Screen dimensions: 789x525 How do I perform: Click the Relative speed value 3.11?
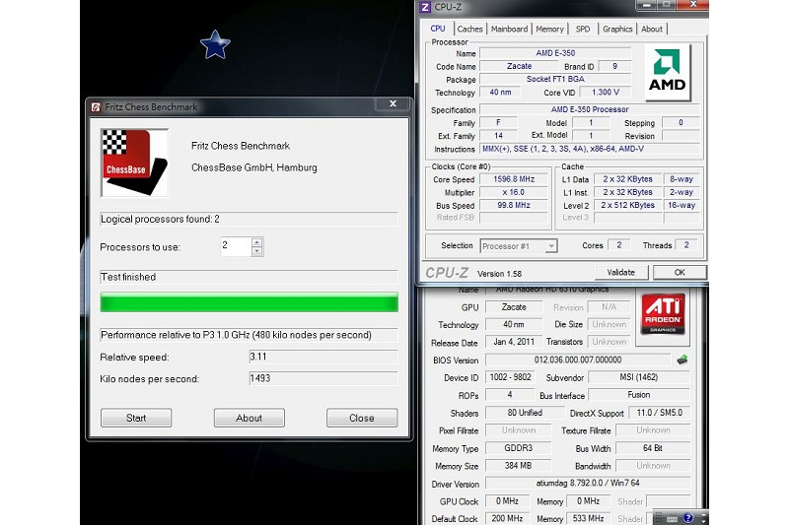pos(323,357)
